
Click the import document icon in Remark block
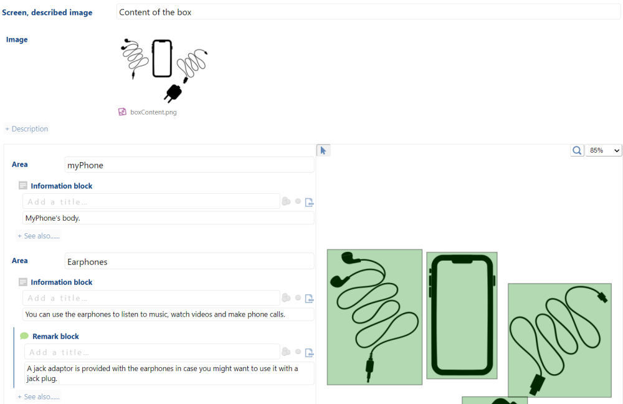tap(309, 353)
